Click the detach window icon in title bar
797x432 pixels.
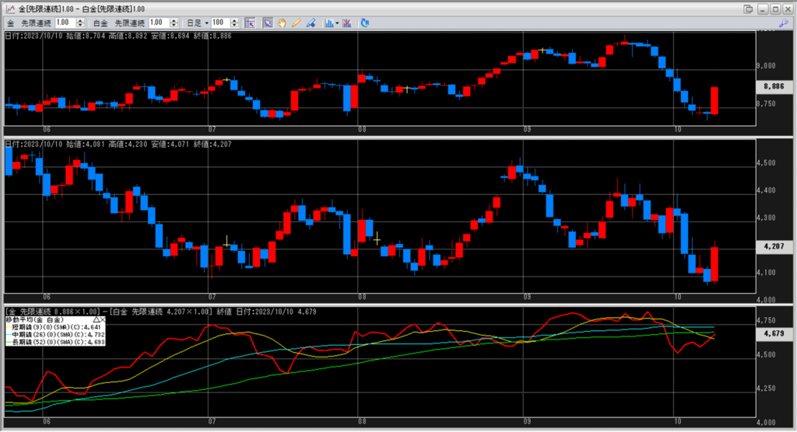748,8
